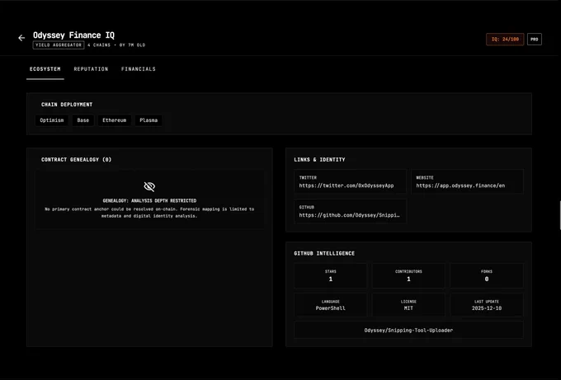Click the '4 CHAINS • 0Y 7M OLD' text
The image size is (561, 380).
(116, 45)
